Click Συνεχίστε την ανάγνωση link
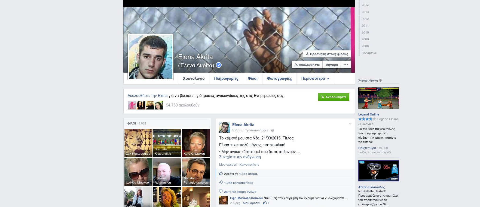Screen dimensions: 480x207 click(240, 157)
